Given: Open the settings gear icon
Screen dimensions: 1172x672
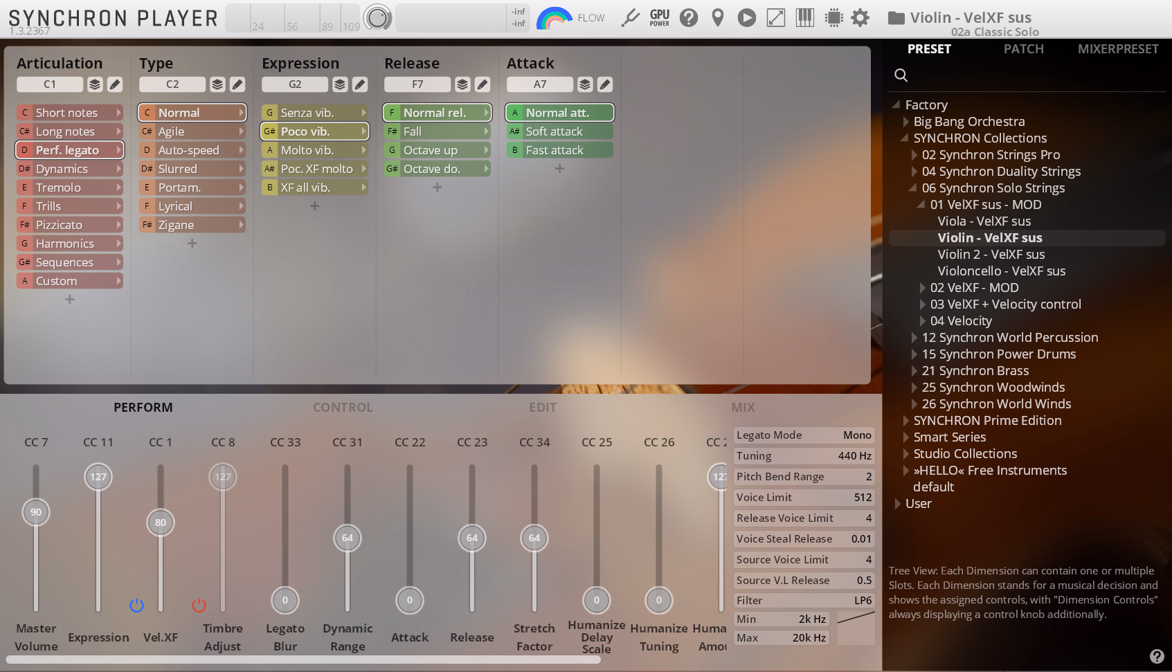Looking at the screenshot, I should point(860,18).
